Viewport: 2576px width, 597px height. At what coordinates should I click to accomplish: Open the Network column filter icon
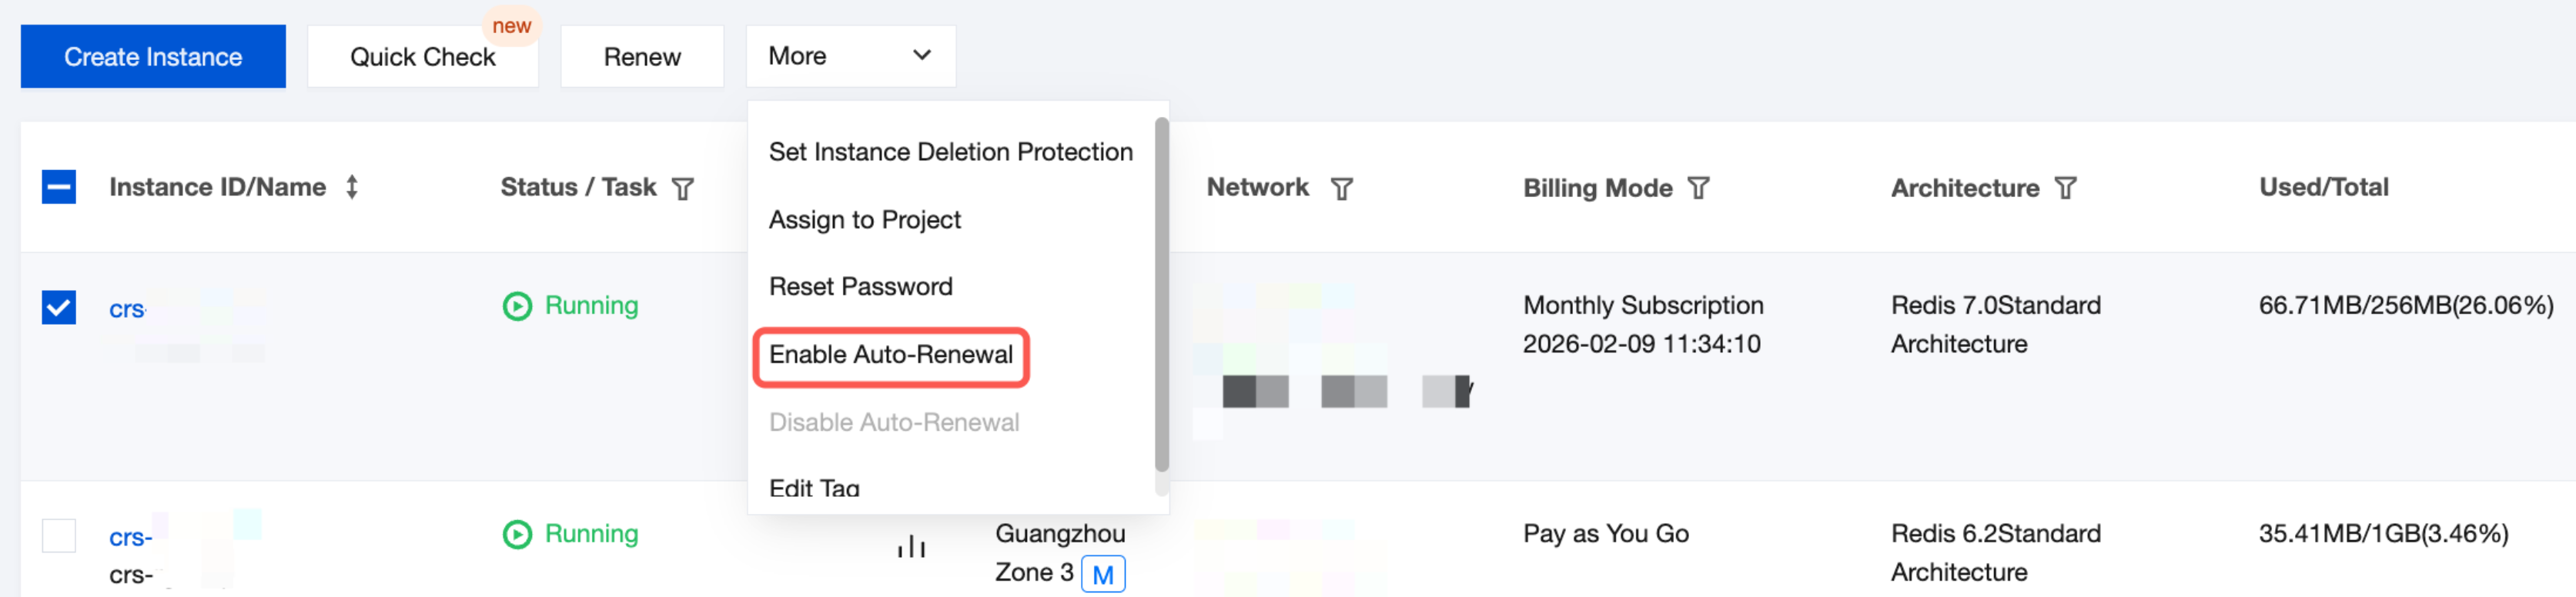1342,188
